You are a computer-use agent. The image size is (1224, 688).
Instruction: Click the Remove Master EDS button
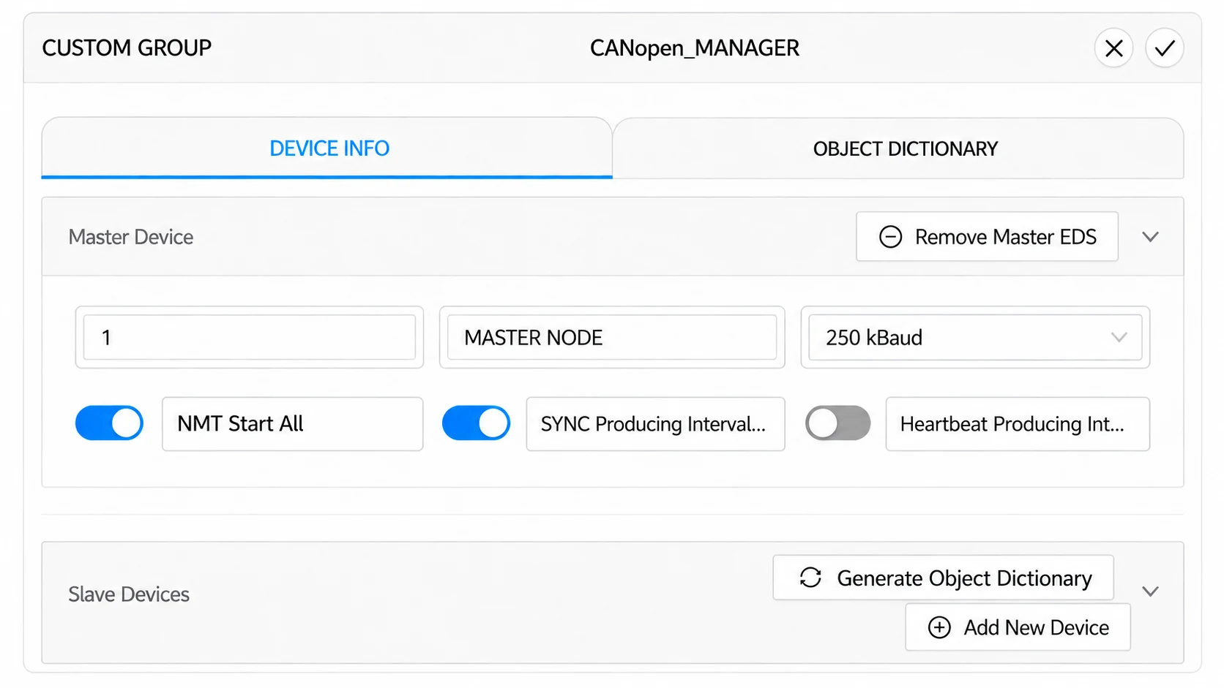(x=987, y=237)
